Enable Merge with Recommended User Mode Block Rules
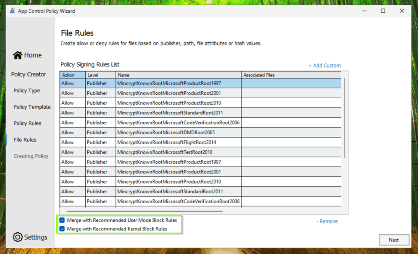The width and height of the screenshot is (418, 254). 62,220
